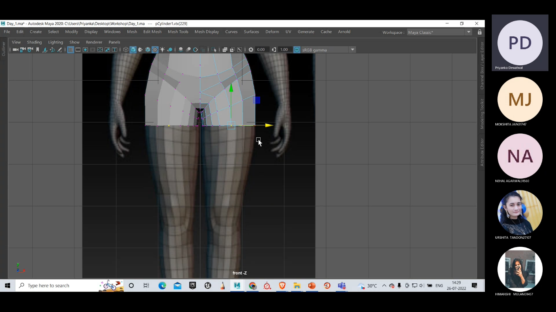Viewport: 556px width, 312px height.
Task: Click the Y-axis move manipulator arrow
Action: pyautogui.click(x=231, y=87)
